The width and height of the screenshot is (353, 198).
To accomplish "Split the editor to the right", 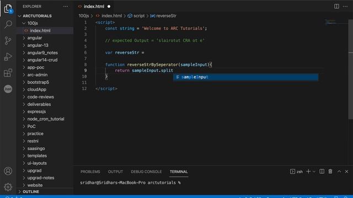I will [x=336, y=6].
